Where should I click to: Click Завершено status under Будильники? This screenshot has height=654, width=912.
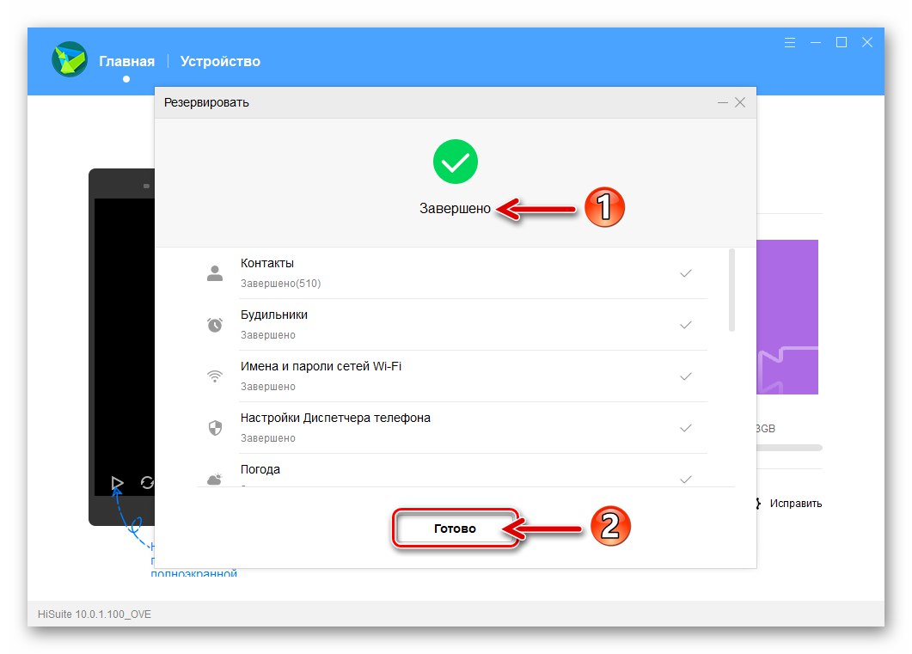tap(268, 335)
